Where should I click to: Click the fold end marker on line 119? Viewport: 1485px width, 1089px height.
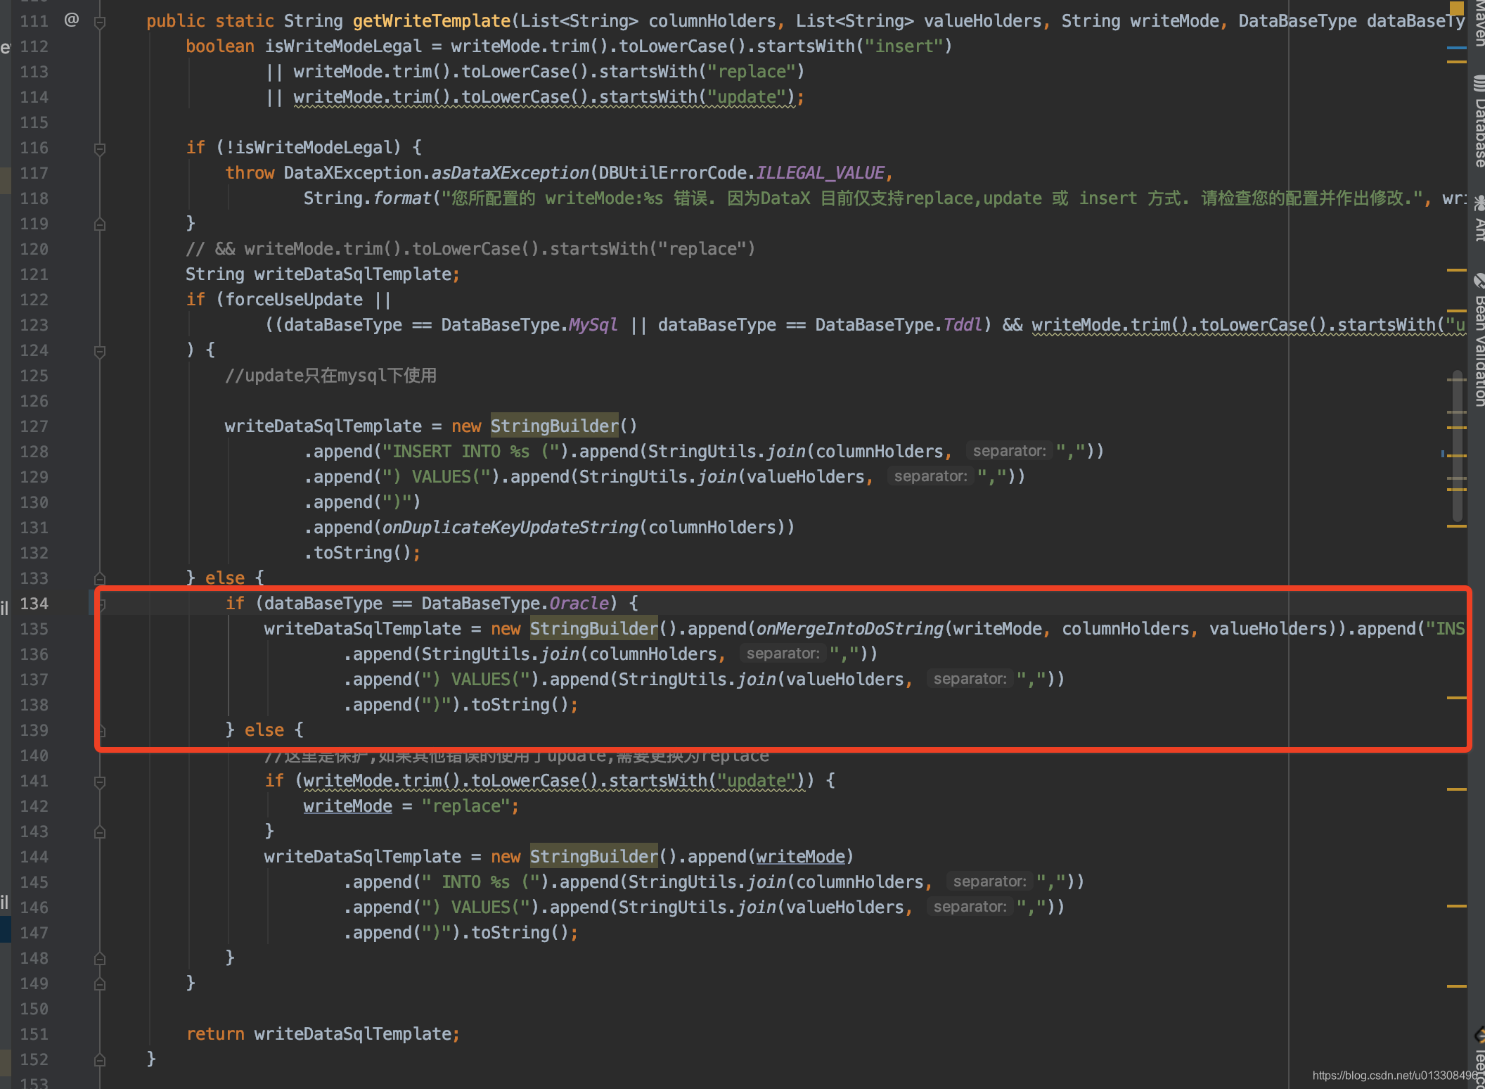click(x=100, y=224)
